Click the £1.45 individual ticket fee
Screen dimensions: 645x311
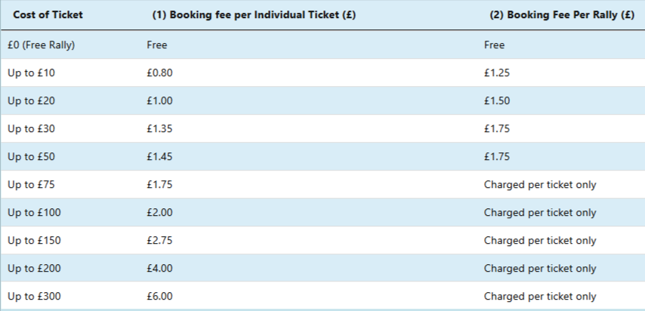pos(159,156)
